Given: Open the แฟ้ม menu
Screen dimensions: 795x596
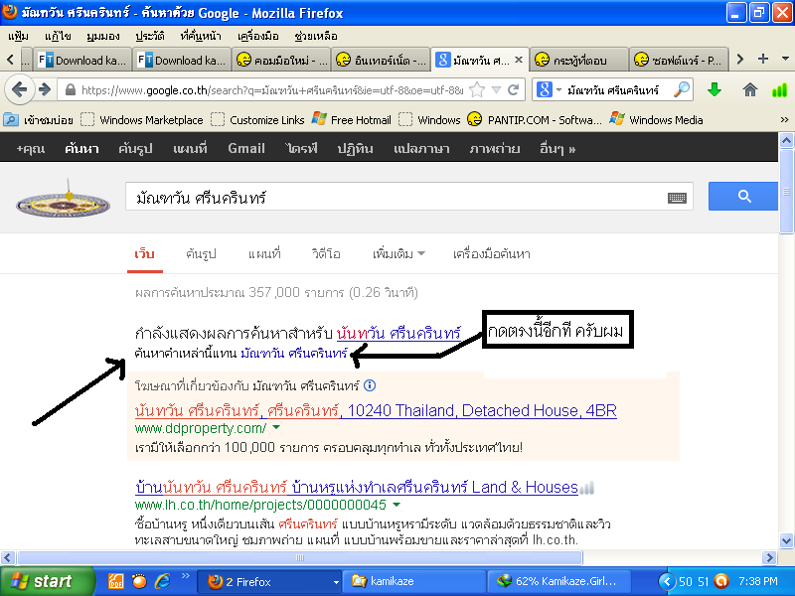Looking at the screenshot, I should point(19,36).
